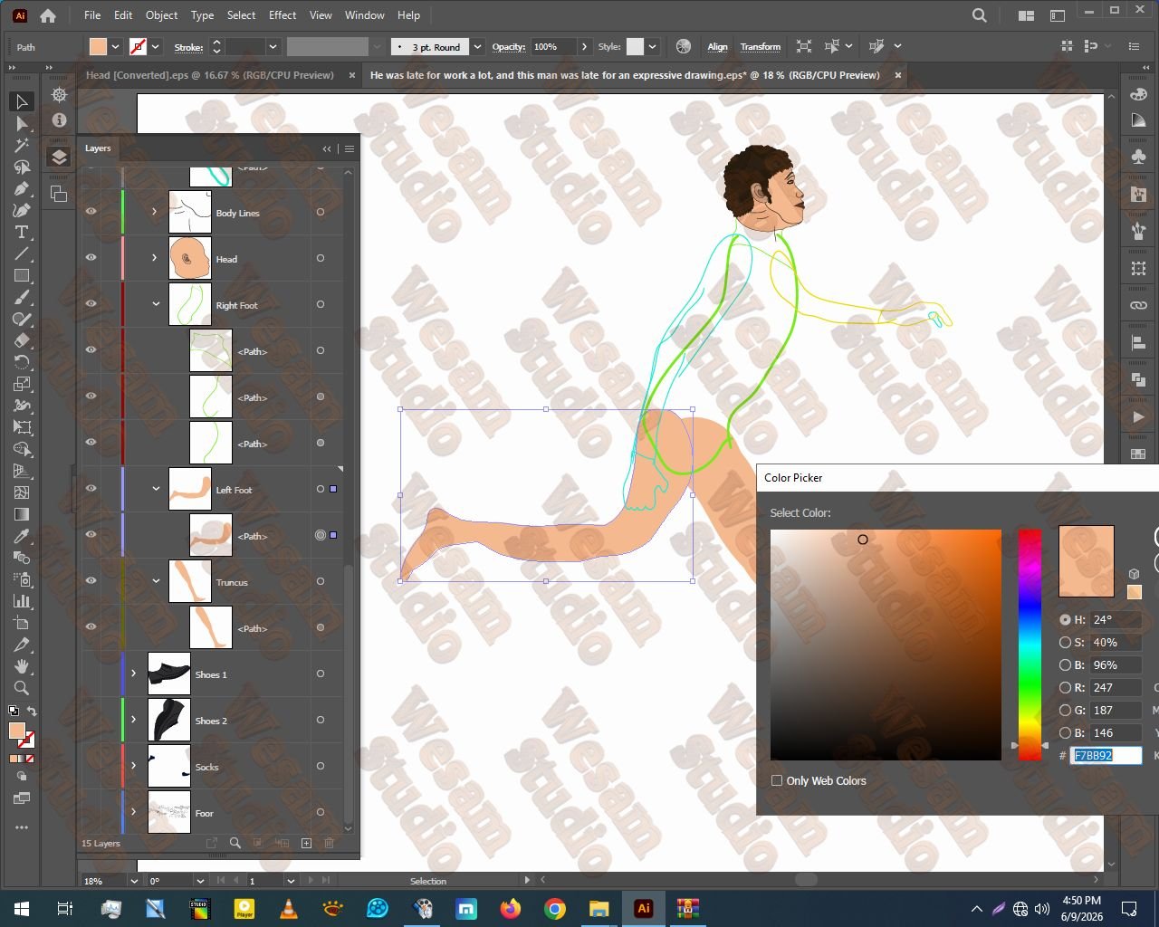Swap fill and stroke colors
The image size is (1159, 927).
click(32, 712)
